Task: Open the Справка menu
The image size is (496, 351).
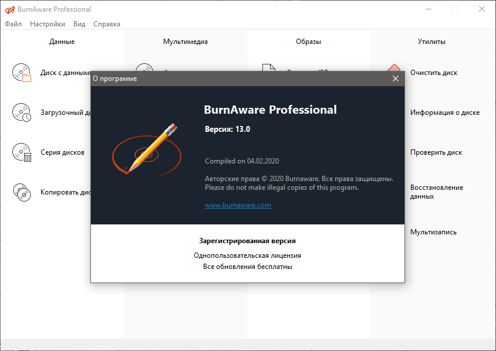Action: 107,24
